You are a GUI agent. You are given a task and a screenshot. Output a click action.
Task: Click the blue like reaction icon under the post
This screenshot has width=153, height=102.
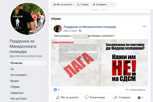[x=55, y=90]
